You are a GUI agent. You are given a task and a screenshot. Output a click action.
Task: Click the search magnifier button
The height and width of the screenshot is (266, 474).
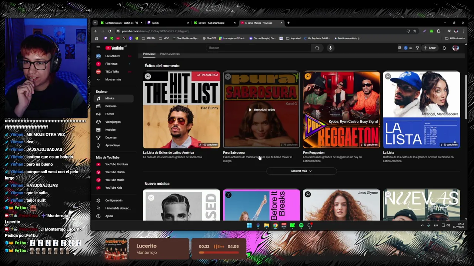point(317,48)
